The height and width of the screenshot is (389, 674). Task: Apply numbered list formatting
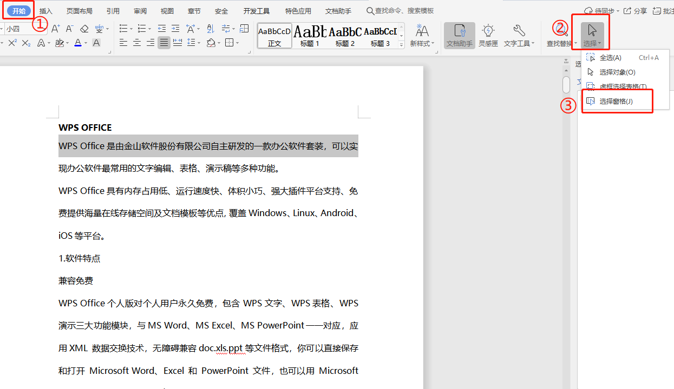141,29
